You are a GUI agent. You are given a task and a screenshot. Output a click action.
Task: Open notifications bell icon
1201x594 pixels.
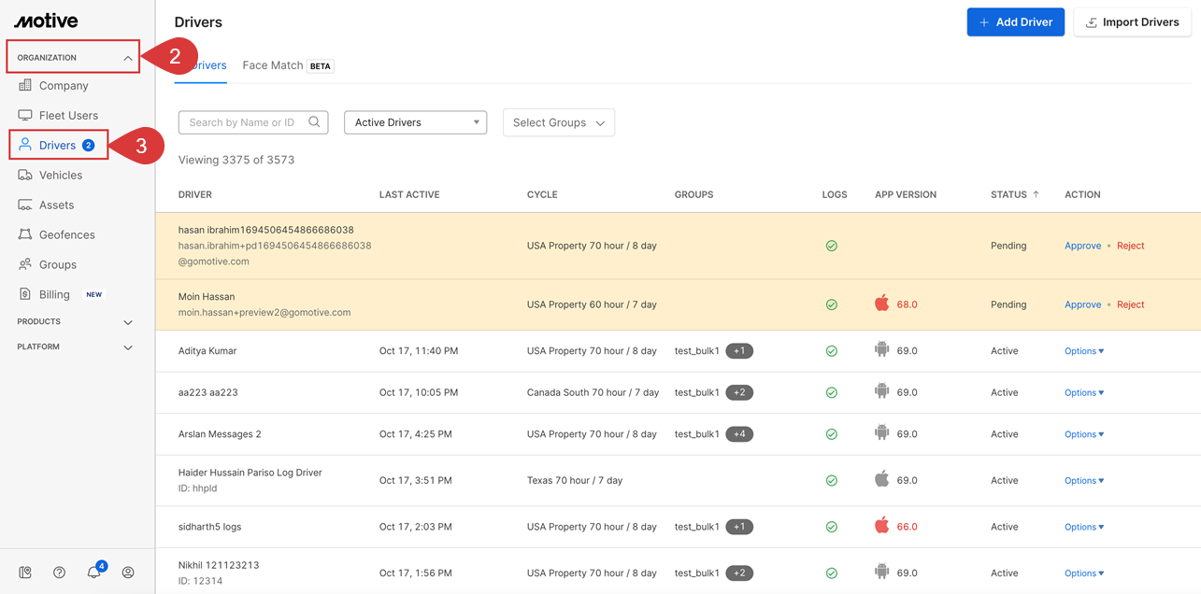tap(93, 573)
